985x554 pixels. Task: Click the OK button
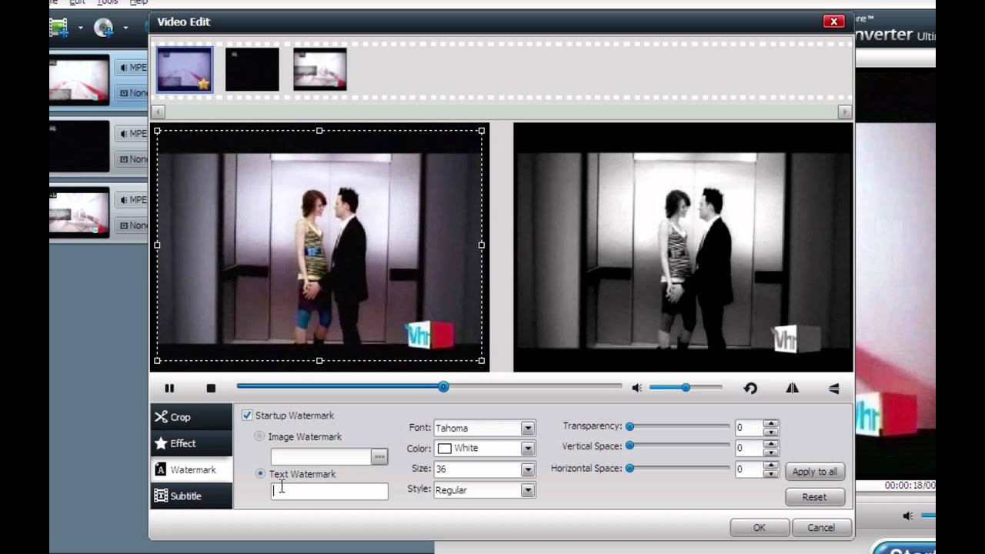pyautogui.click(x=760, y=528)
